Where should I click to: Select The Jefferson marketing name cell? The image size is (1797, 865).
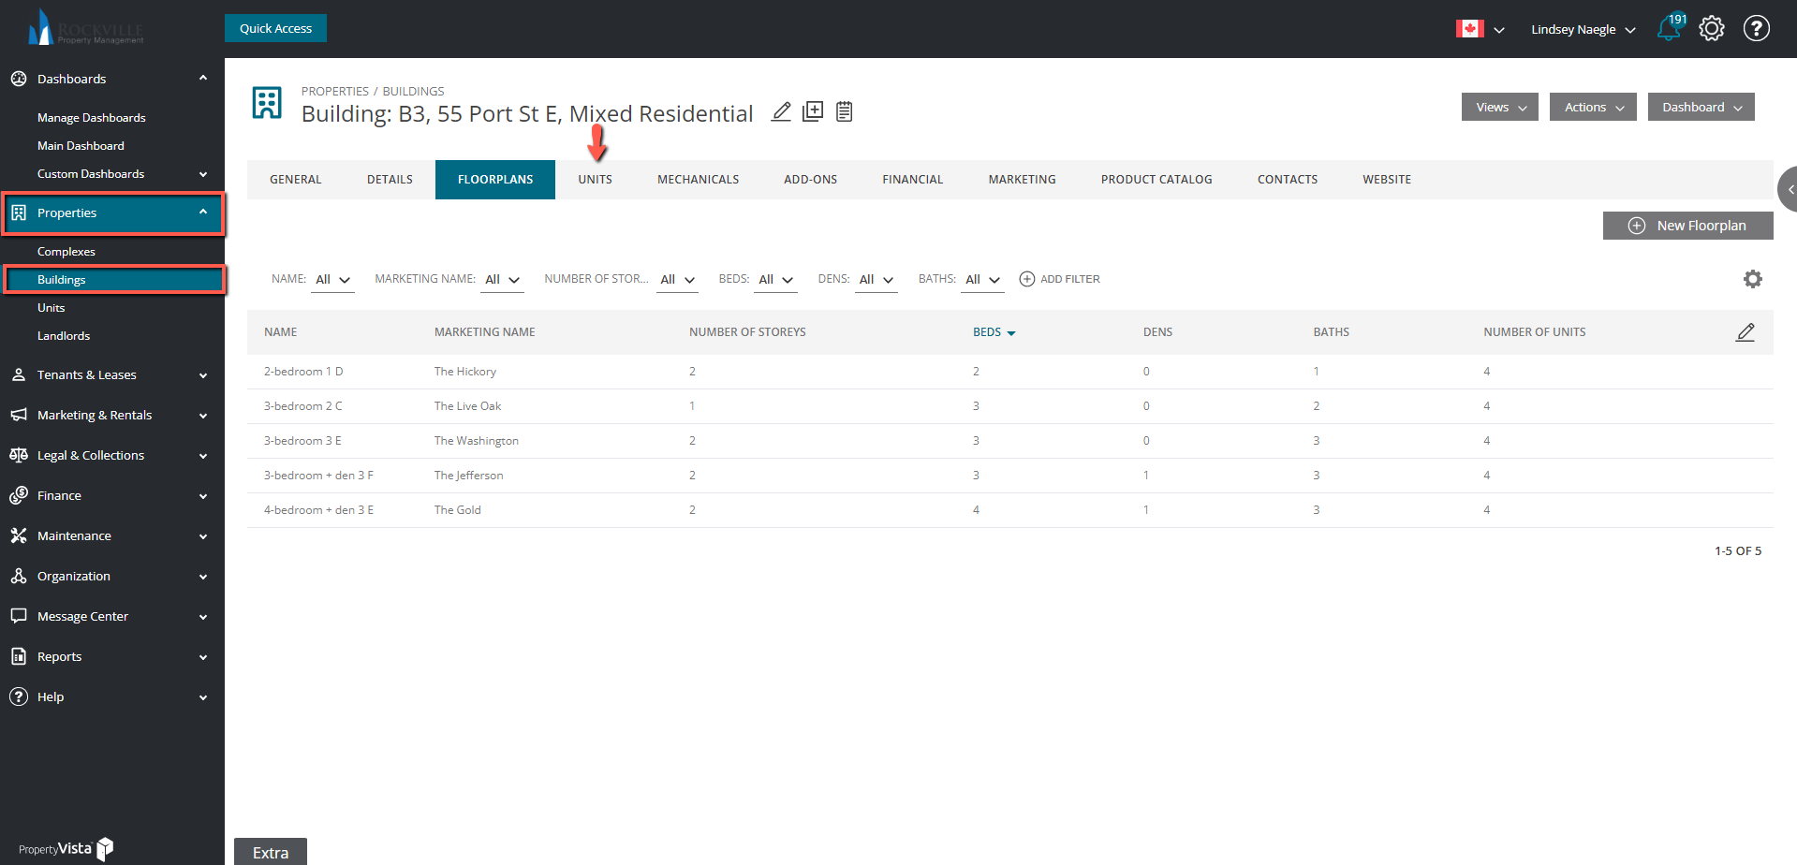point(468,476)
